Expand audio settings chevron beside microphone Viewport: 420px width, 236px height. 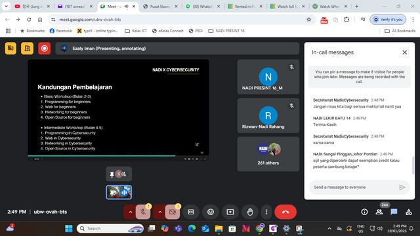point(131,212)
